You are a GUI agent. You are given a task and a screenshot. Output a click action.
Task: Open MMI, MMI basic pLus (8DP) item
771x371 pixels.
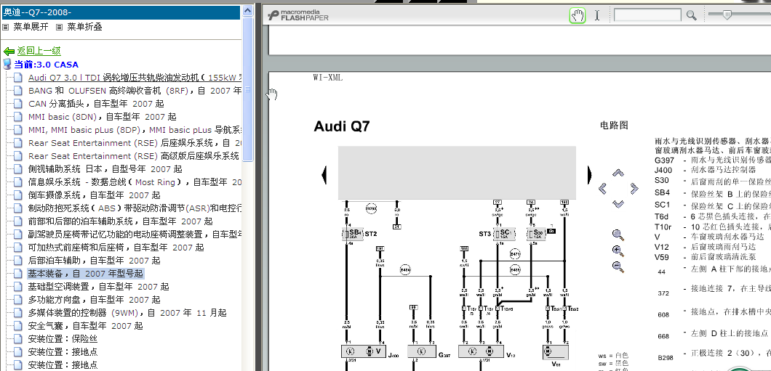pos(135,130)
